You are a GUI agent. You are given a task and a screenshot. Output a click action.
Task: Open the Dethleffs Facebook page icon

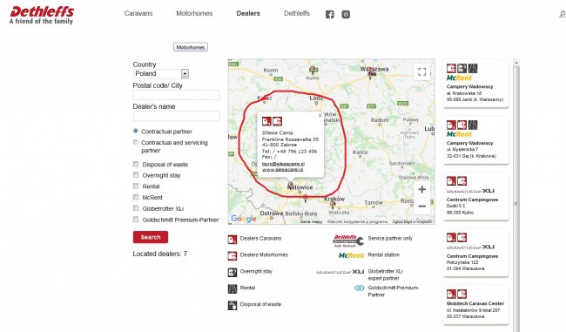point(329,15)
